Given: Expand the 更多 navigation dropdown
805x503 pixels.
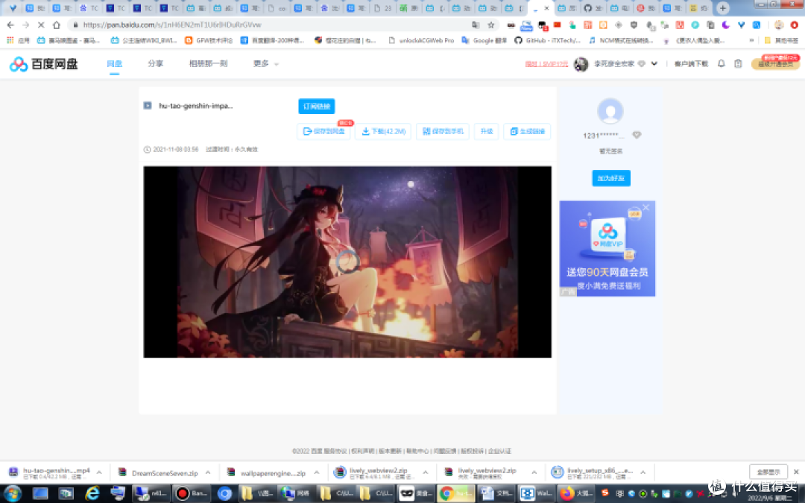Looking at the screenshot, I should [265, 63].
